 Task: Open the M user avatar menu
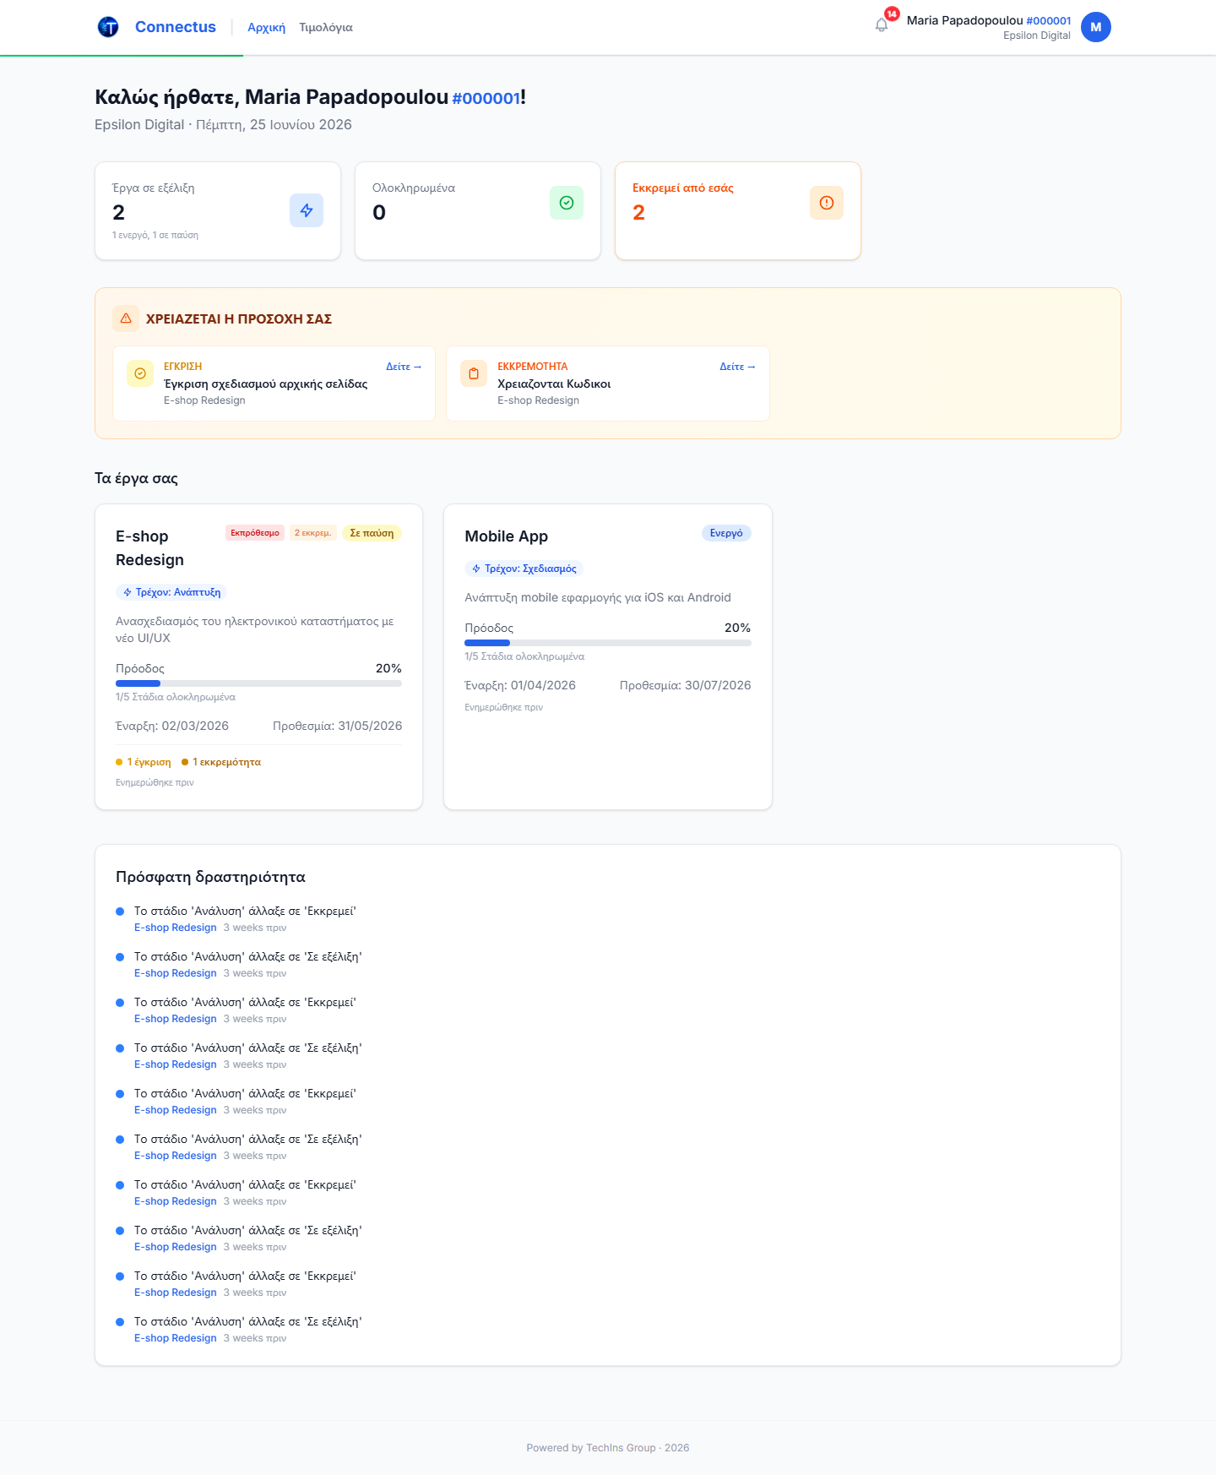click(1096, 27)
